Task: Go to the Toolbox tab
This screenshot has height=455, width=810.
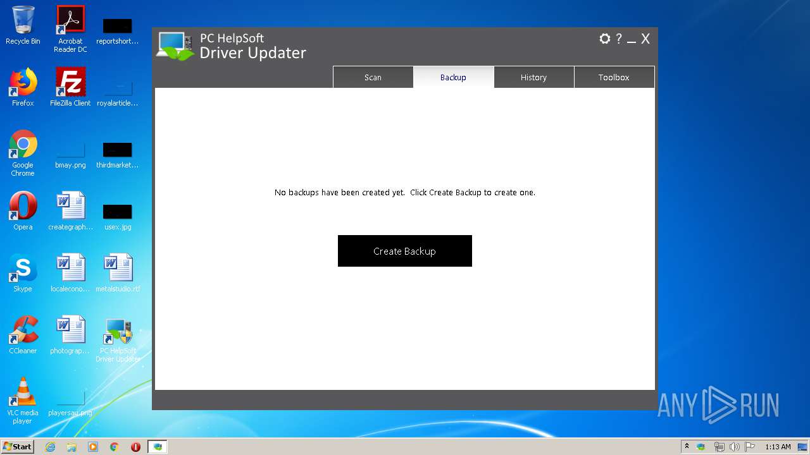Action: tap(614, 77)
